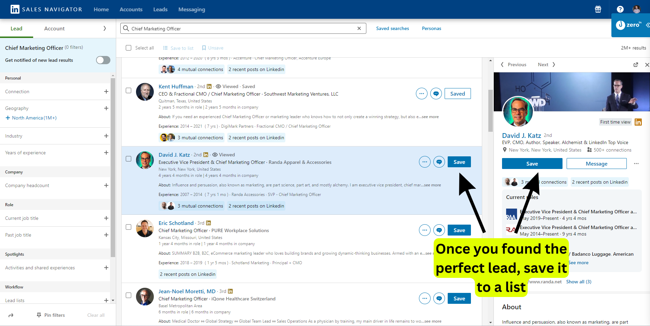Open more options for Kent Huffman
650x326 pixels.
coord(422,94)
